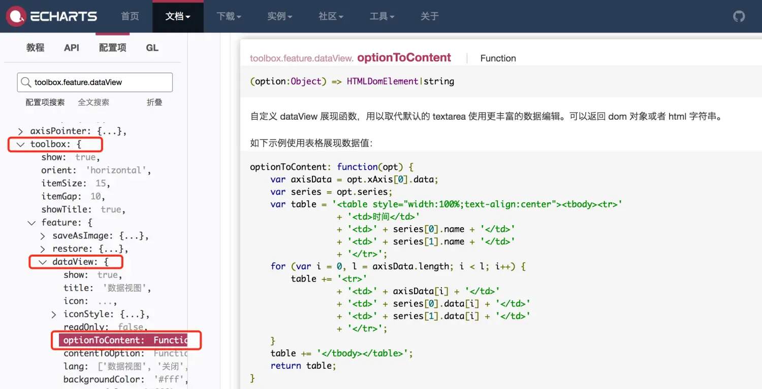
Task: Click the ECharts logo
Action: tap(51, 16)
